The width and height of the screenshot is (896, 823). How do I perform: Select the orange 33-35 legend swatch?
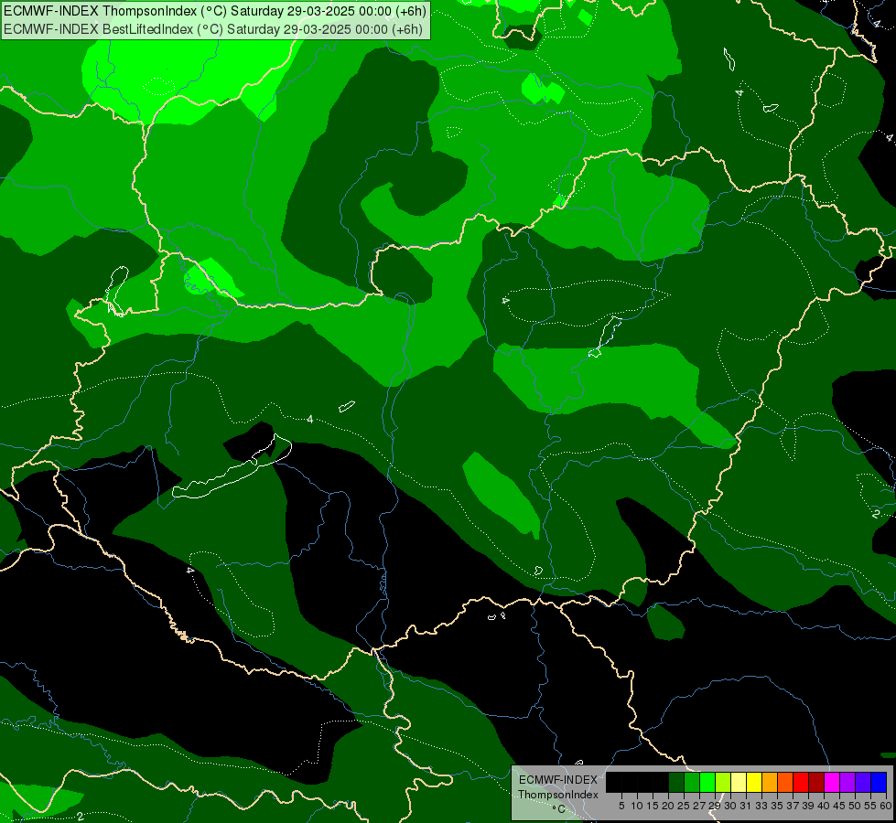point(770,782)
